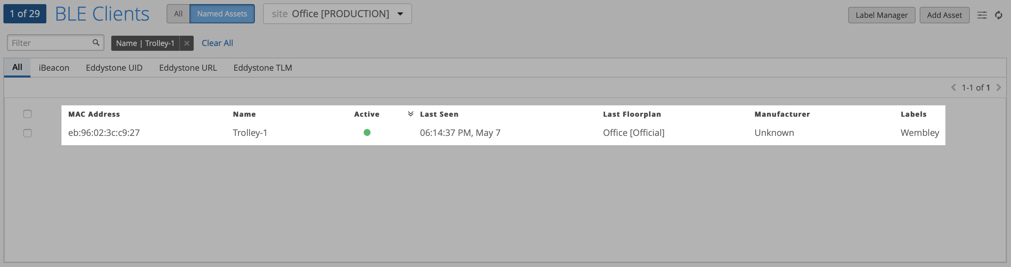
Task: Focus the Filter input field
Action: click(x=49, y=43)
